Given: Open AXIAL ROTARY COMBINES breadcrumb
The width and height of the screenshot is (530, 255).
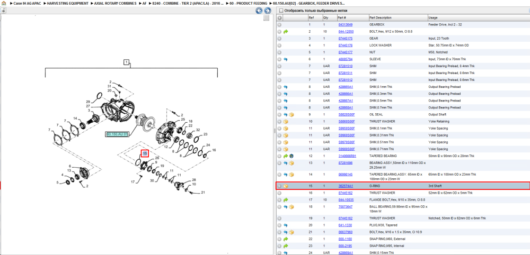Looking at the screenshot, I should click(115, 3).
